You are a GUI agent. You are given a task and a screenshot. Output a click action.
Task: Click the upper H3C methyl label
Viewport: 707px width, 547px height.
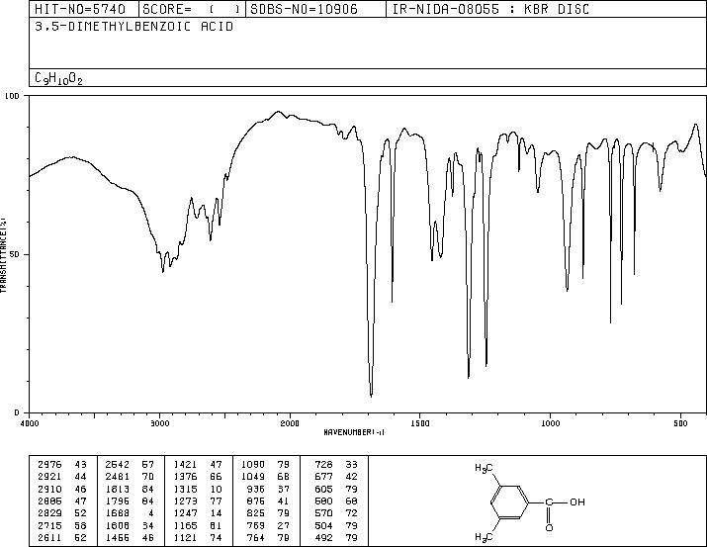click(484, 469)
